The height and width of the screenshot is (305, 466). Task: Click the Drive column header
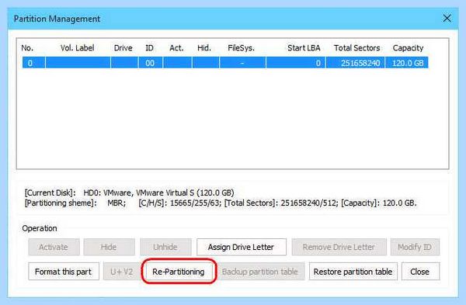coord(123,48)
